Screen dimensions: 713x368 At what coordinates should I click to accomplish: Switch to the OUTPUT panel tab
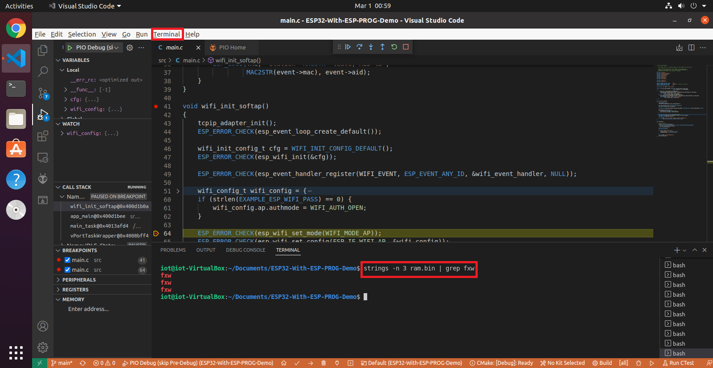coord(206,250)
